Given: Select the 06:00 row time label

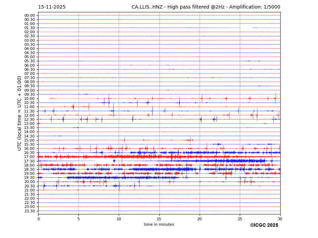Looking at the screenshot, I should pos(29,65).
